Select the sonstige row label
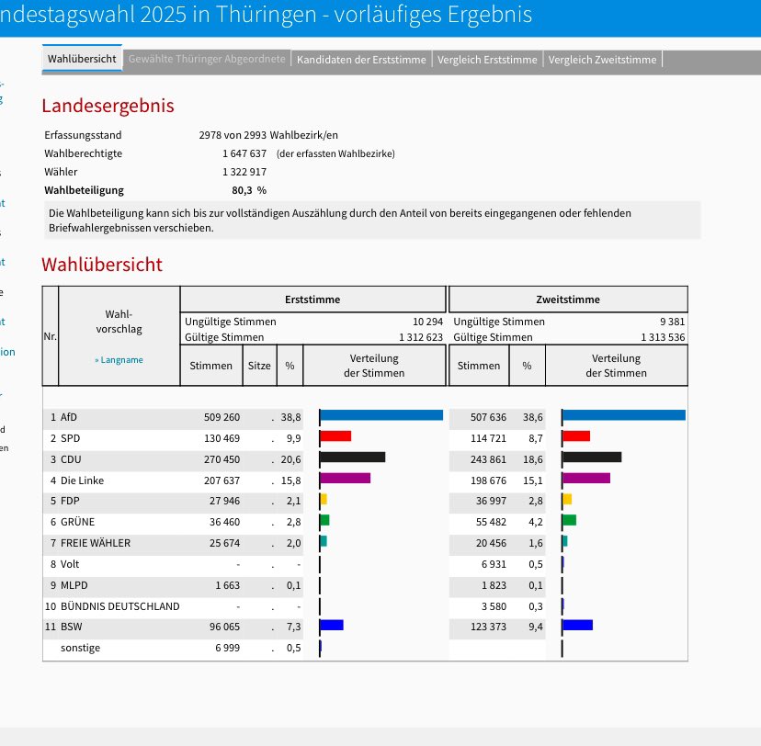761x746 pixels. [x=80, y=648]
